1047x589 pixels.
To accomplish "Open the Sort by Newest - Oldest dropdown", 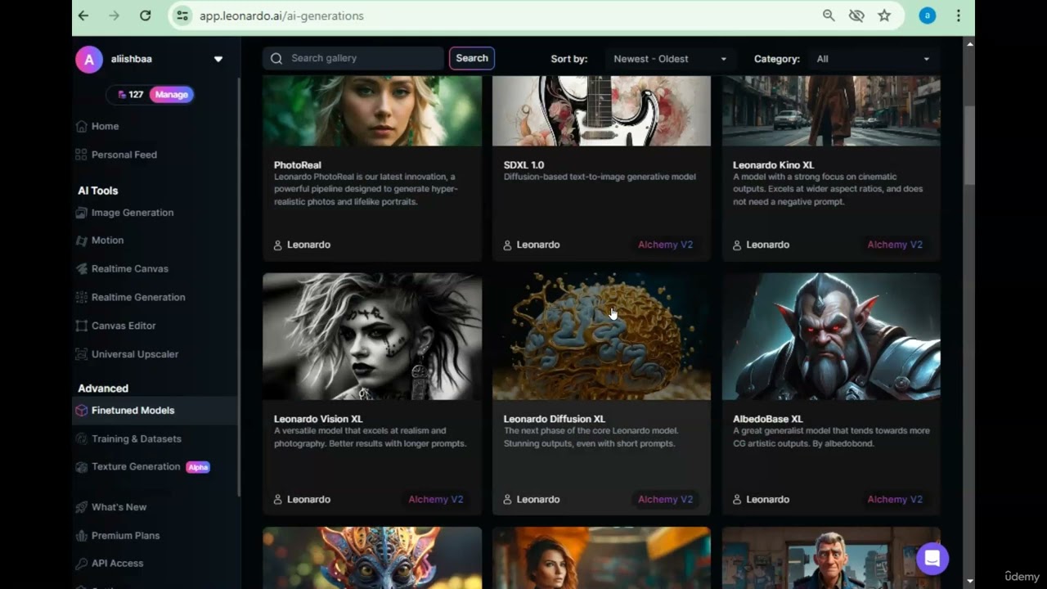I will pyautogui.click(x=669, y=59).
